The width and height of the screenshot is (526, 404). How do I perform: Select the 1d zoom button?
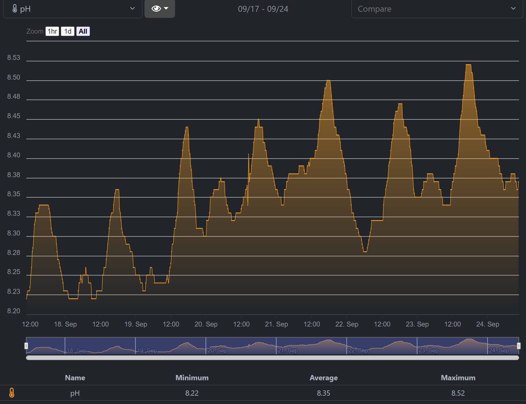(x=68, y=31)
